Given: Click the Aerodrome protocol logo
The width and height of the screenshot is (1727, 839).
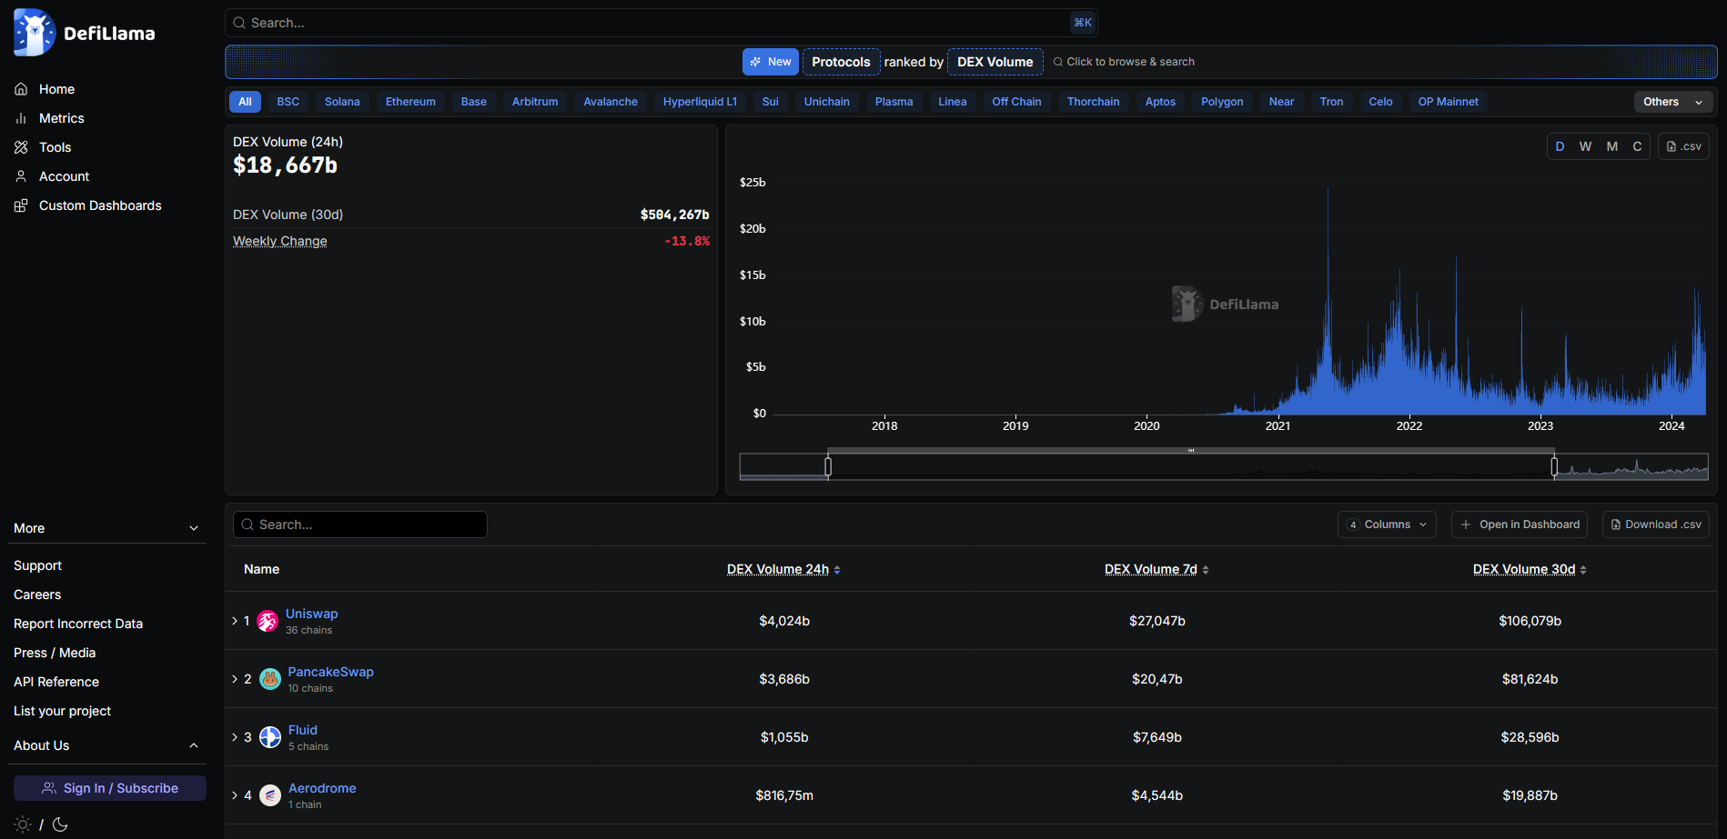Looking at the screenshot, I should 270,795.
